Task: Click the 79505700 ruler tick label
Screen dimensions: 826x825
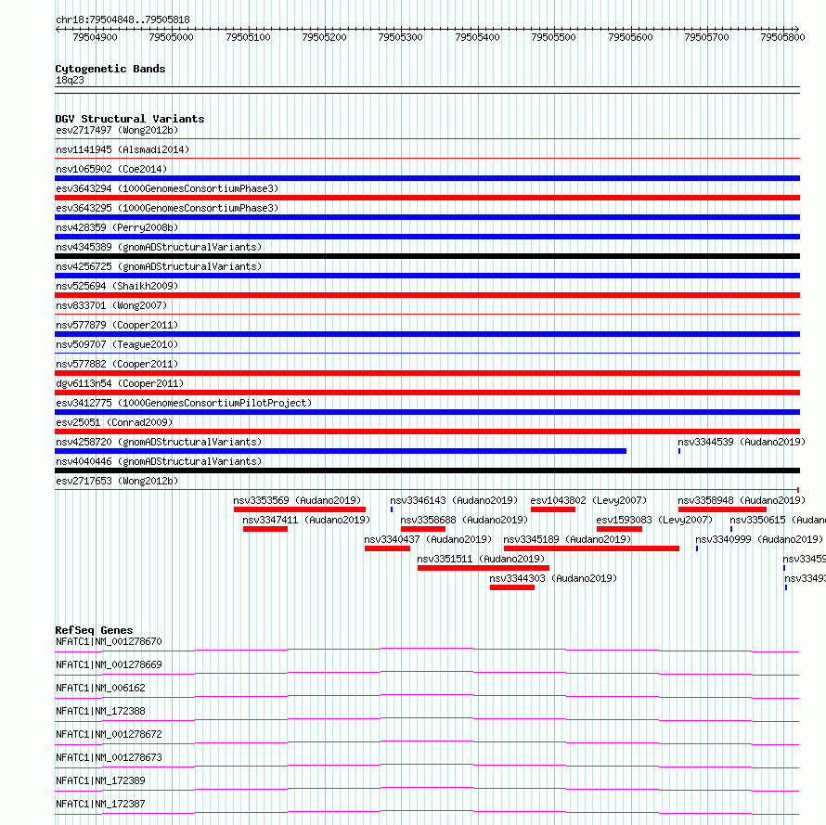Action: click(x=706, y=37)
